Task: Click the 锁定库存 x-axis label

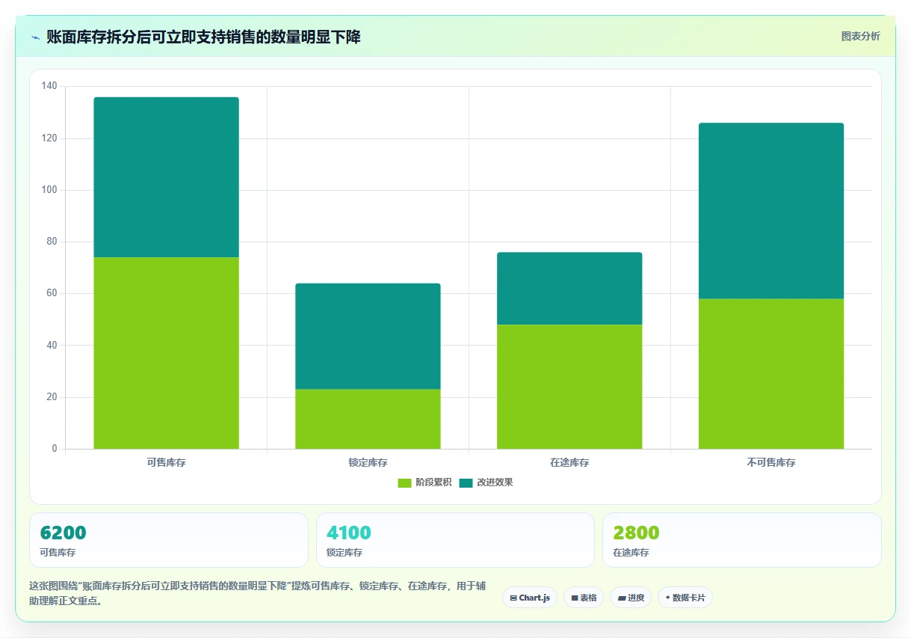Action: 368,463
